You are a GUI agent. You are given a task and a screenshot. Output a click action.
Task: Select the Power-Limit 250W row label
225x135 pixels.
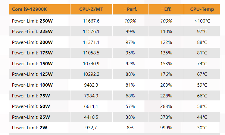(x=32, y=21)
